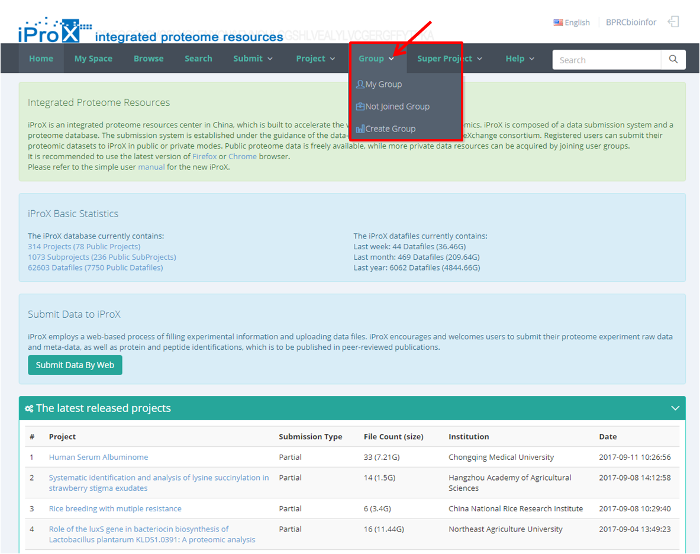700x554 pixels.
Task: Click date 2017-09-08 14:12:58
Action: pyautogui.click(x=634, y=478)
